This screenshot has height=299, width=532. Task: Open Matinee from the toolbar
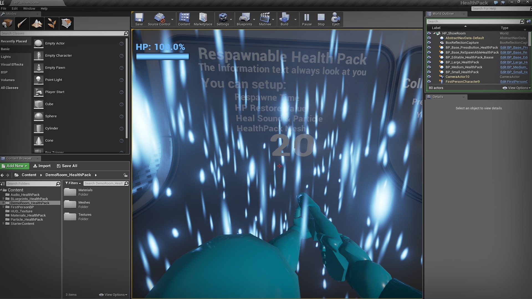coord(265,19)
